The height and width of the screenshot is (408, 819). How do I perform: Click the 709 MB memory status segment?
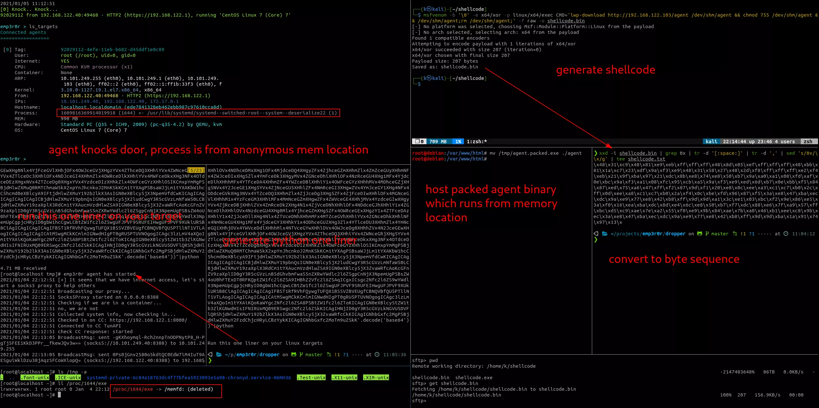pyautogui.click(x=438, y=141)
